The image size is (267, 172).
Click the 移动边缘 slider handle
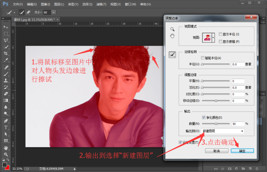click(216, 100)
